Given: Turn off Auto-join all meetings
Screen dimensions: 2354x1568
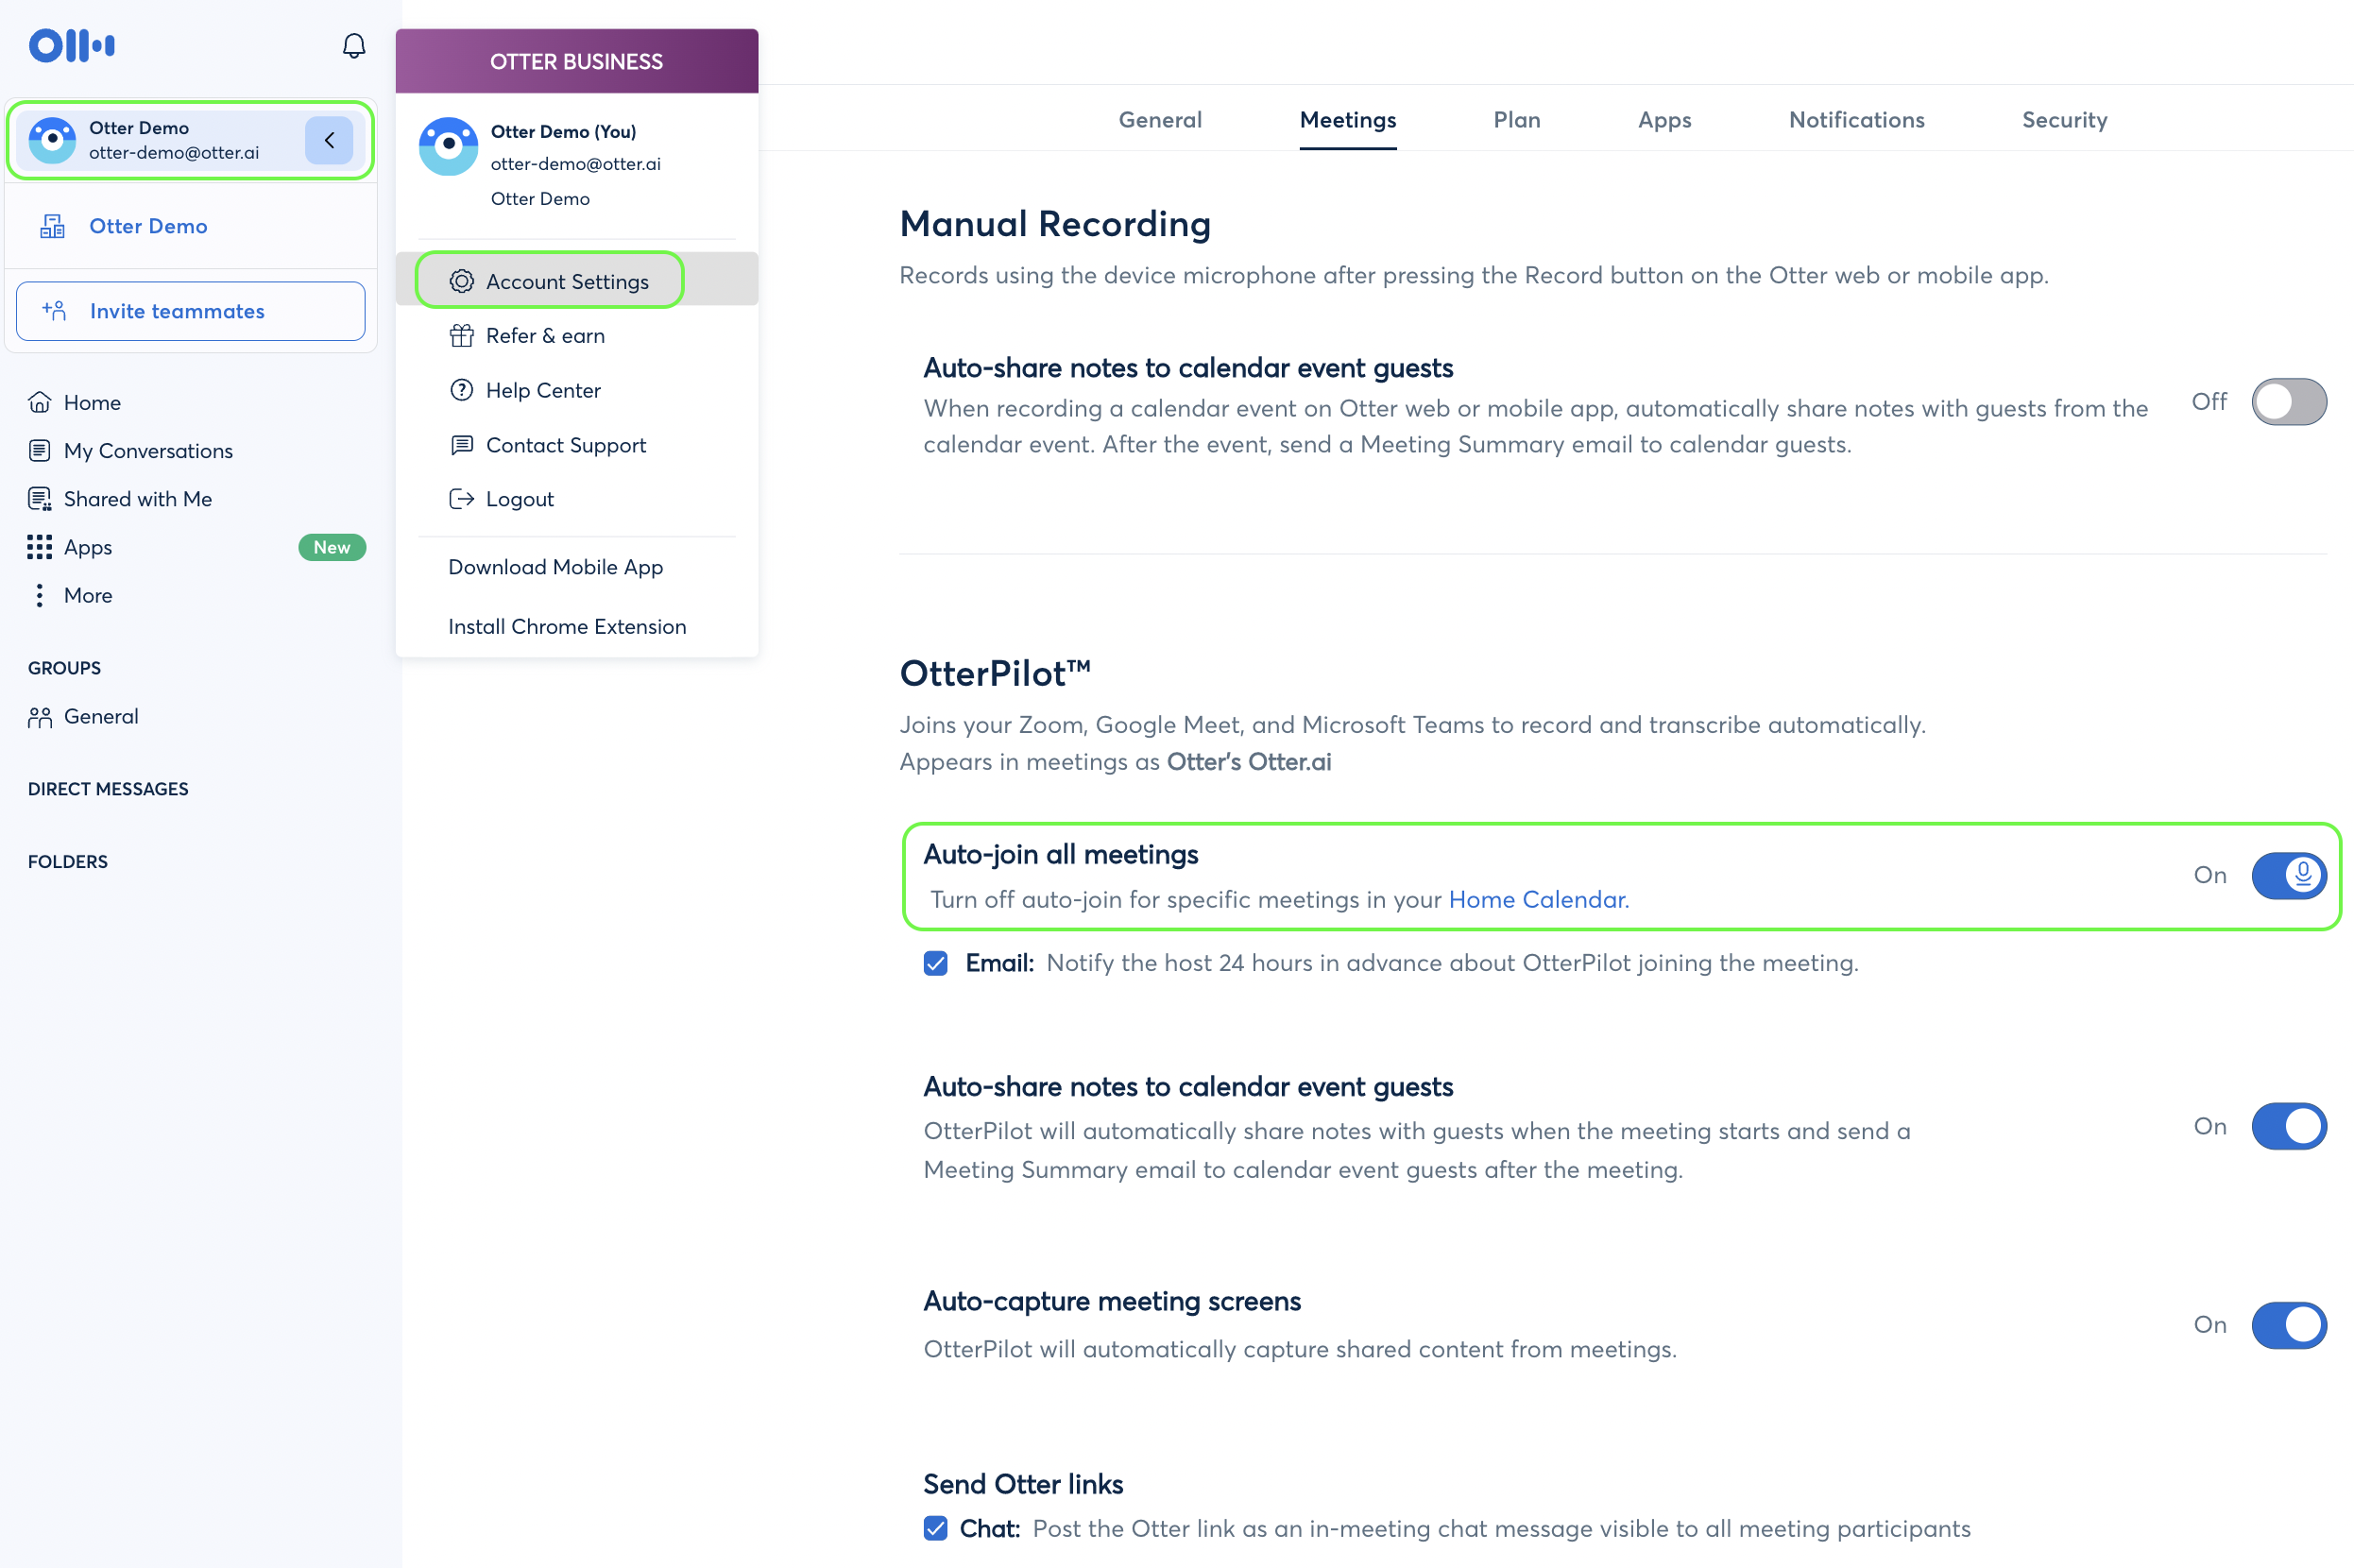Looking at the screenshot, I should pos(2289,876).
